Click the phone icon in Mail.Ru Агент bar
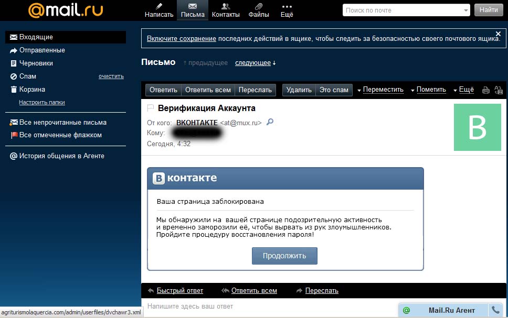Screen dimensions: 508x318 pyautogui.click(x=495, y=310)
